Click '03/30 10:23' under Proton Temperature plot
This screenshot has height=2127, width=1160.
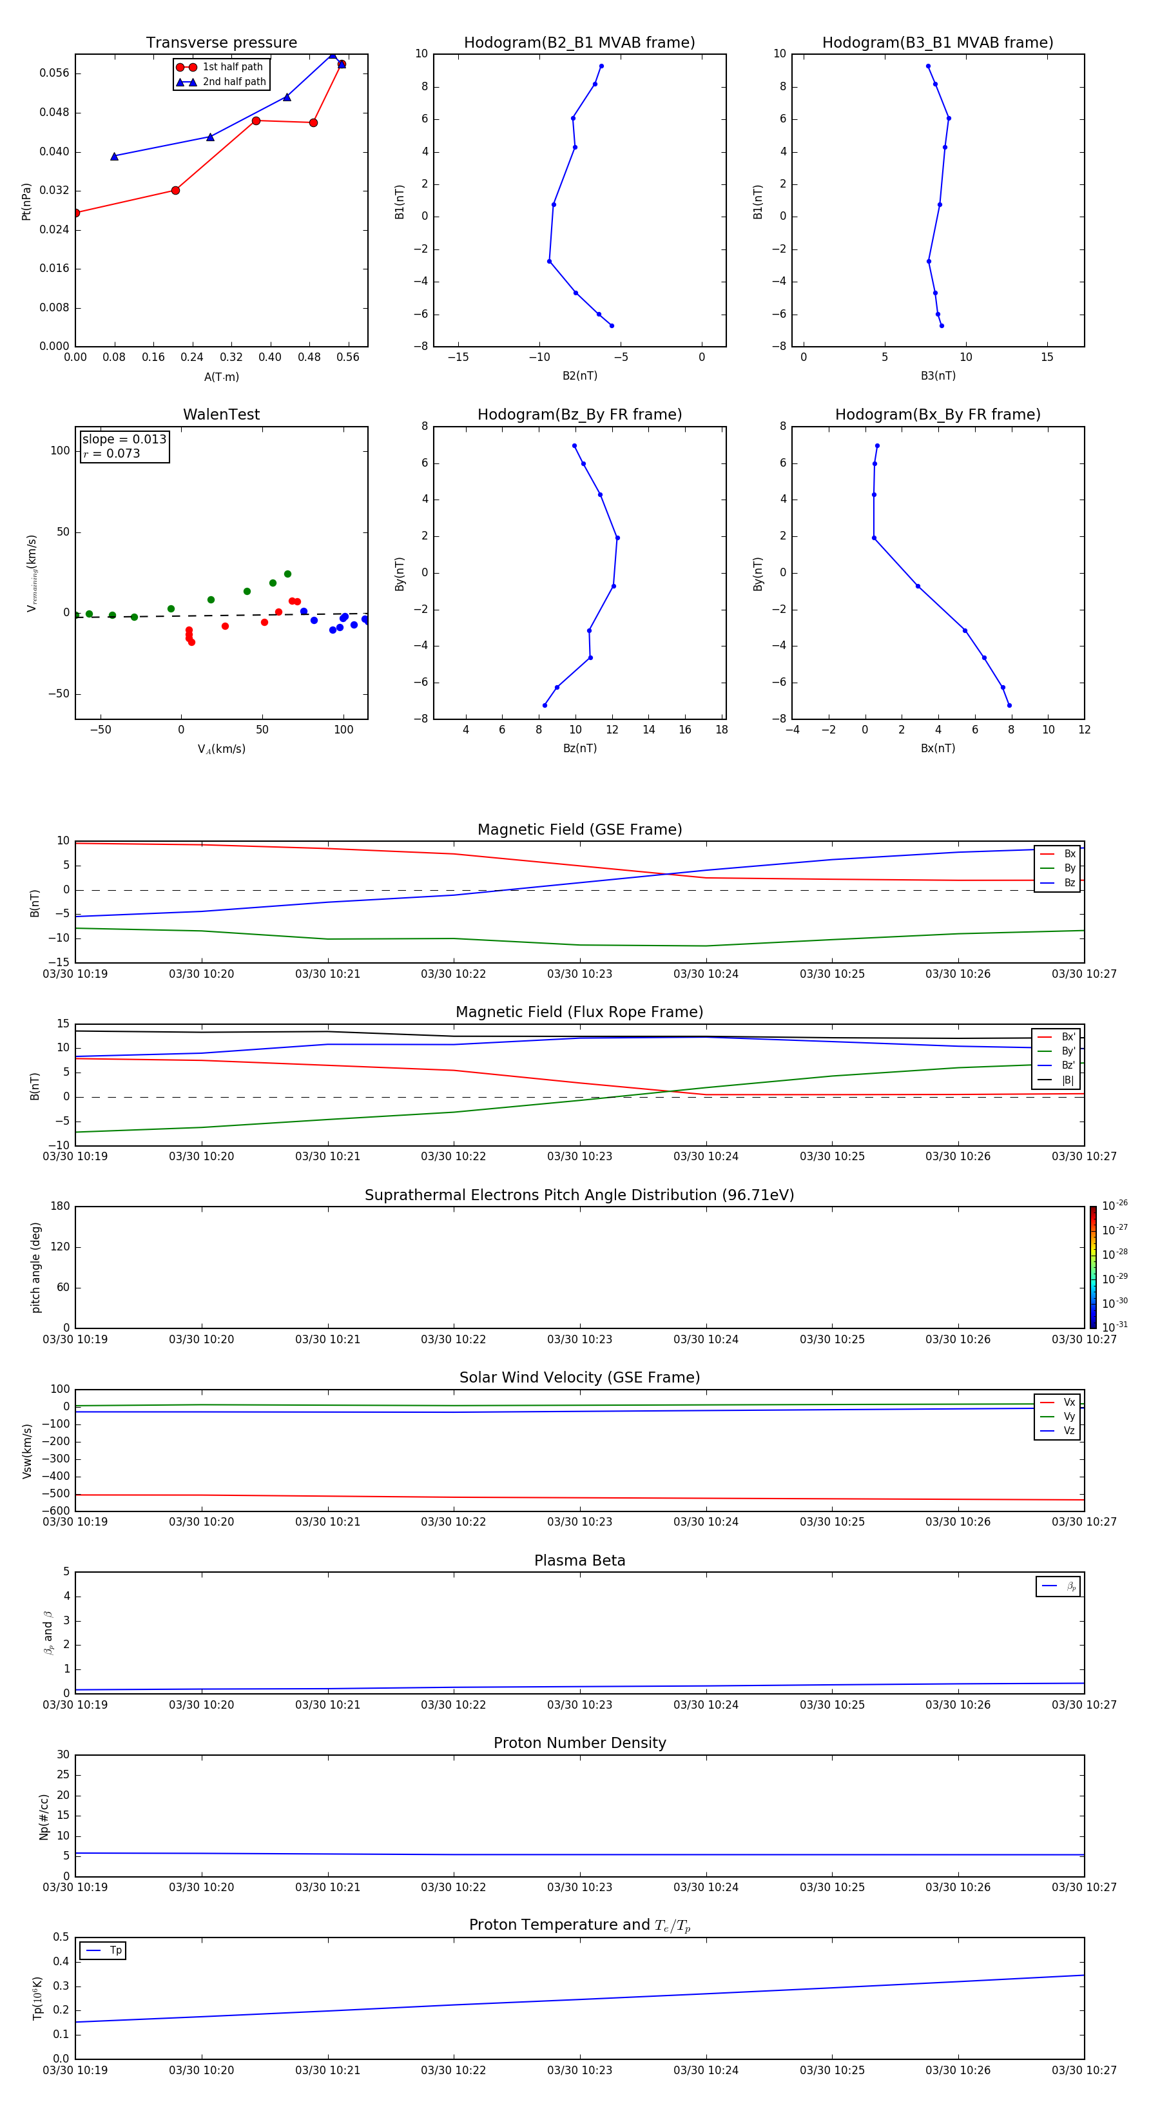[x=579, y=2070]
